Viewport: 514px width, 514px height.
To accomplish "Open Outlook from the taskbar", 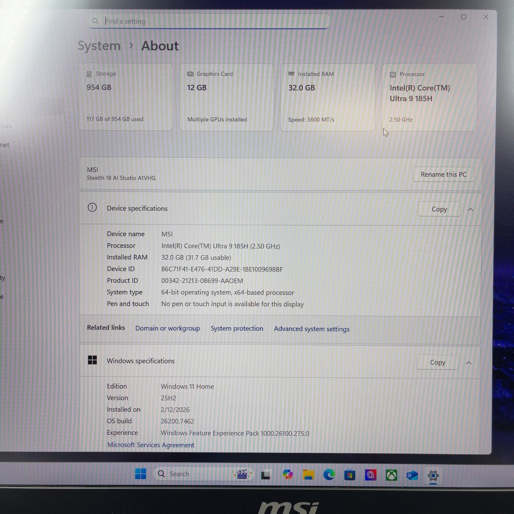I will tap(412, 475).
